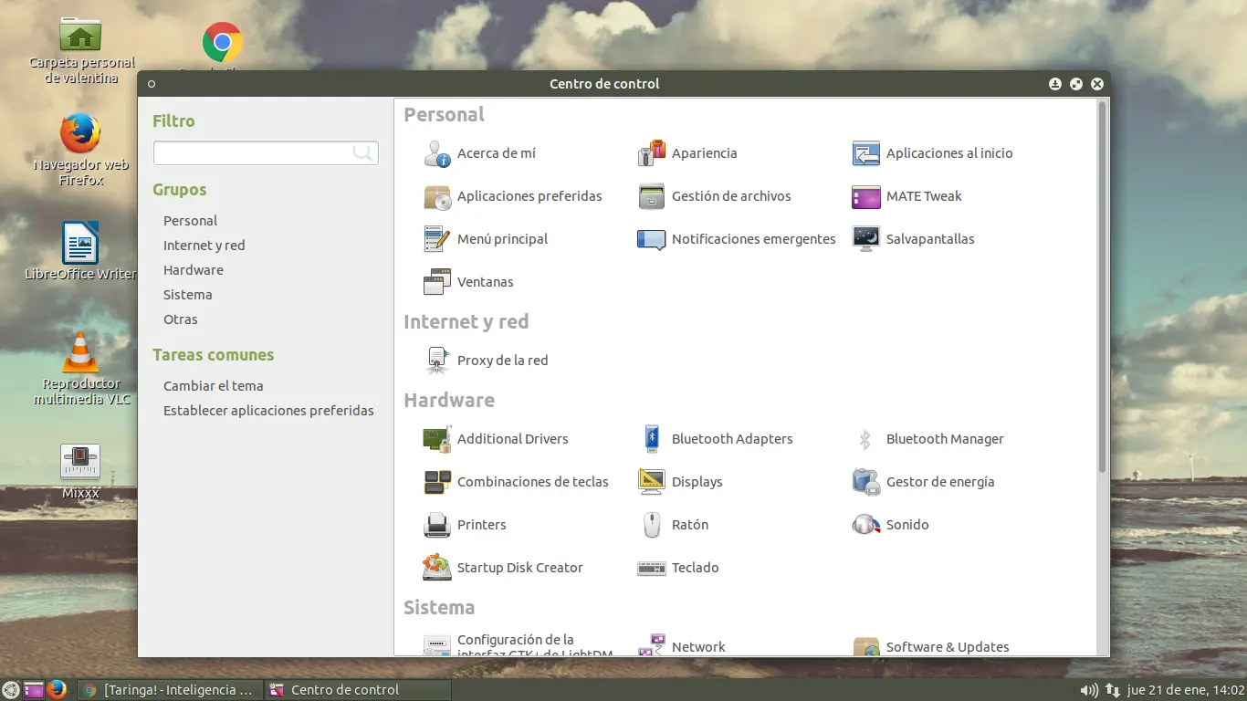Jump to the Otras group

click(181, 319)
